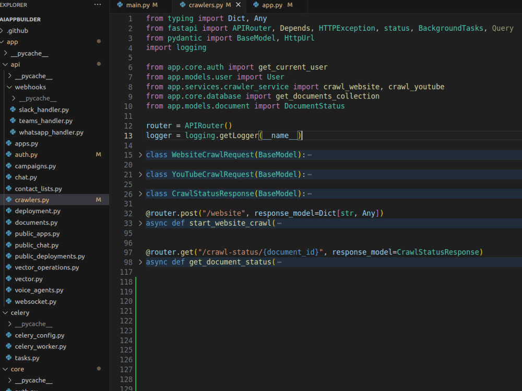Expand folded class YouTubeCrawlRequest at line 21

(140, 175)
